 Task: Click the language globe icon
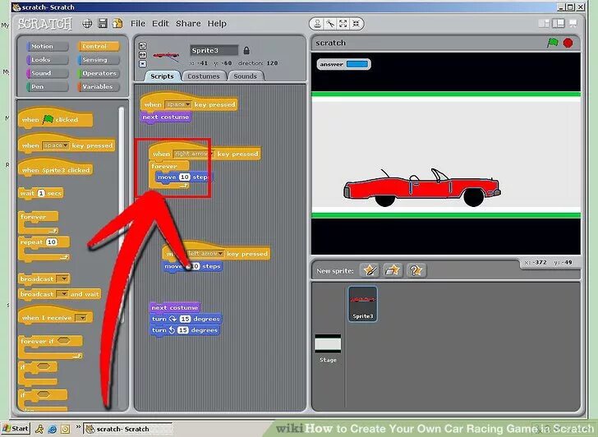click(87, 24)
